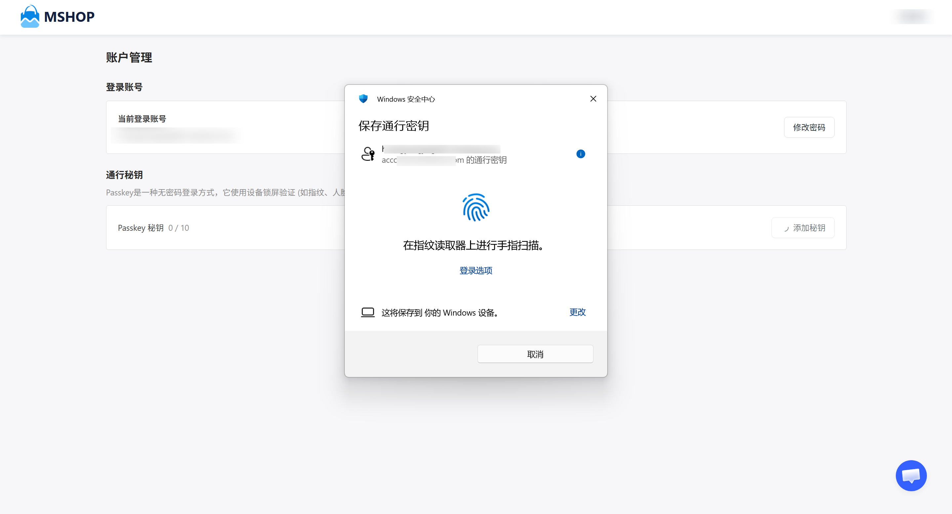
Task: Cancel with the 取消 button
Action: point(535,354)
